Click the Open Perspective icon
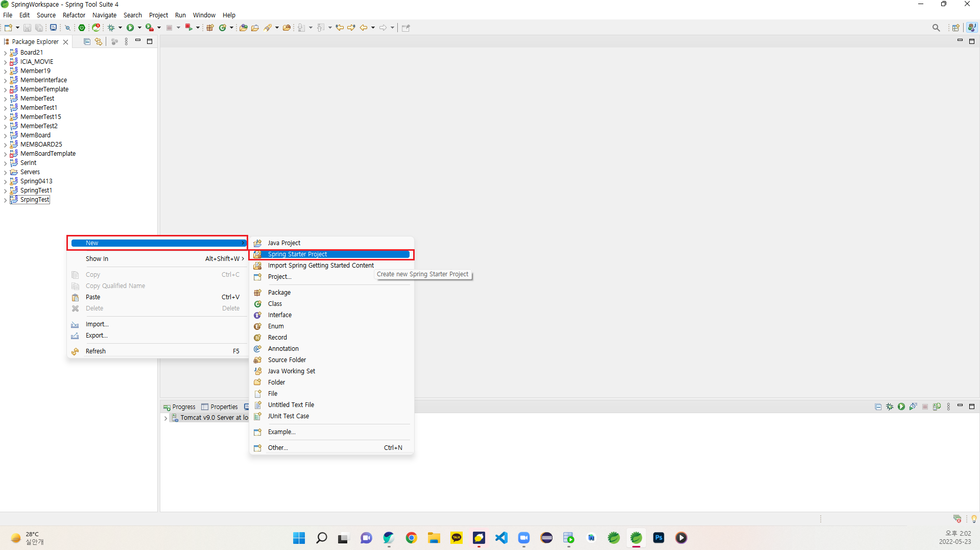The image size is (980, 550). 955,28
